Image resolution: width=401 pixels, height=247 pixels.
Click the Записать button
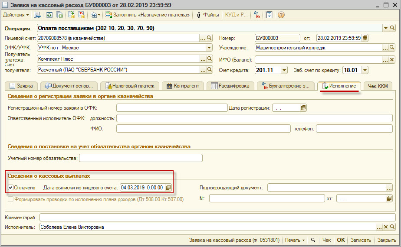click(x=361, y=240)
